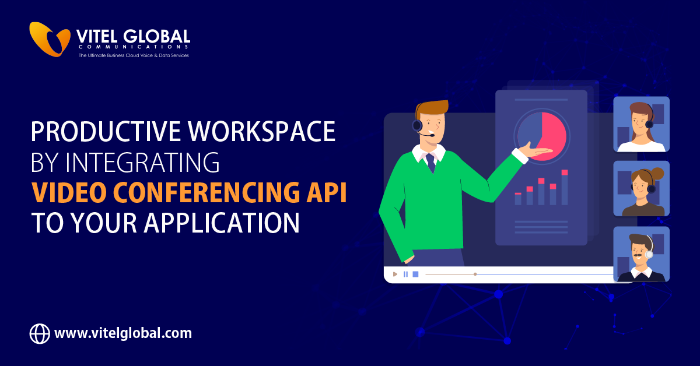
Task: Select the top participant thumbnail with brown-haired woman
Action: (x=641, y=124)
